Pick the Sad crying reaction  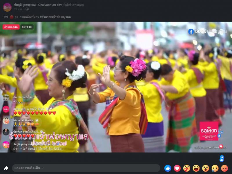click(x=215, y=168)
